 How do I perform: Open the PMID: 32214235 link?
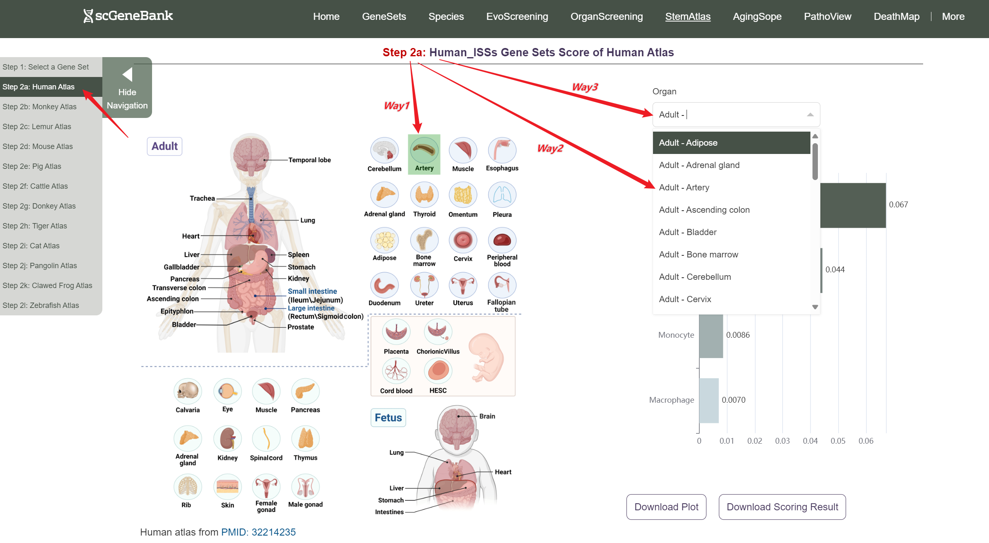pos(258,532)
